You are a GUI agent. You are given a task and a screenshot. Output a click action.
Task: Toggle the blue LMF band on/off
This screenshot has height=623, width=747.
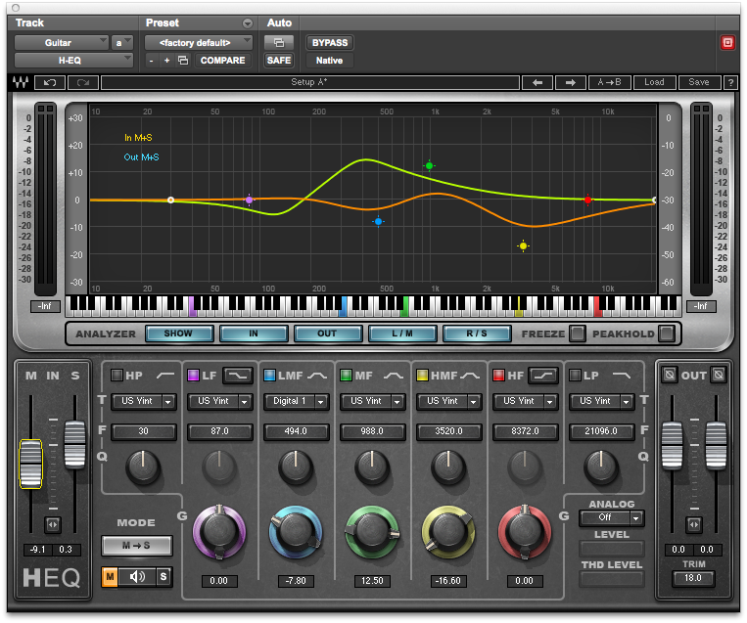point(269,376)
